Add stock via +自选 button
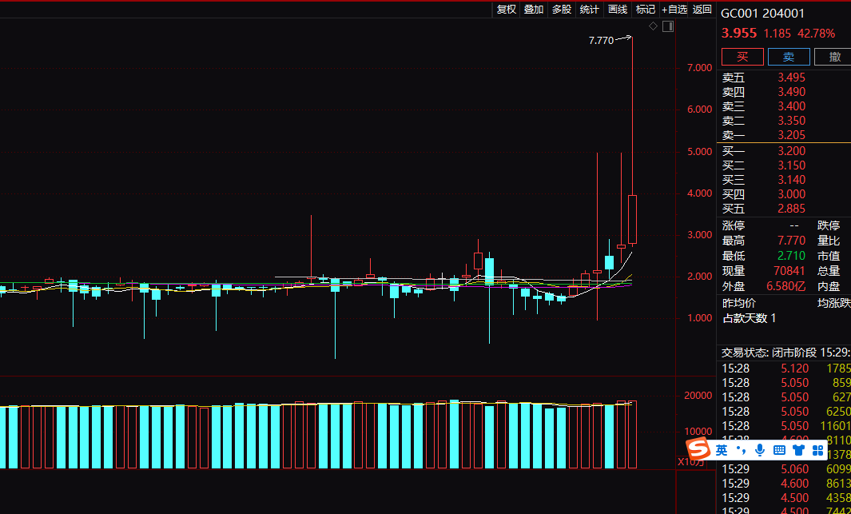The height and width of the screenshot is (514, 851). click(674, 10)
